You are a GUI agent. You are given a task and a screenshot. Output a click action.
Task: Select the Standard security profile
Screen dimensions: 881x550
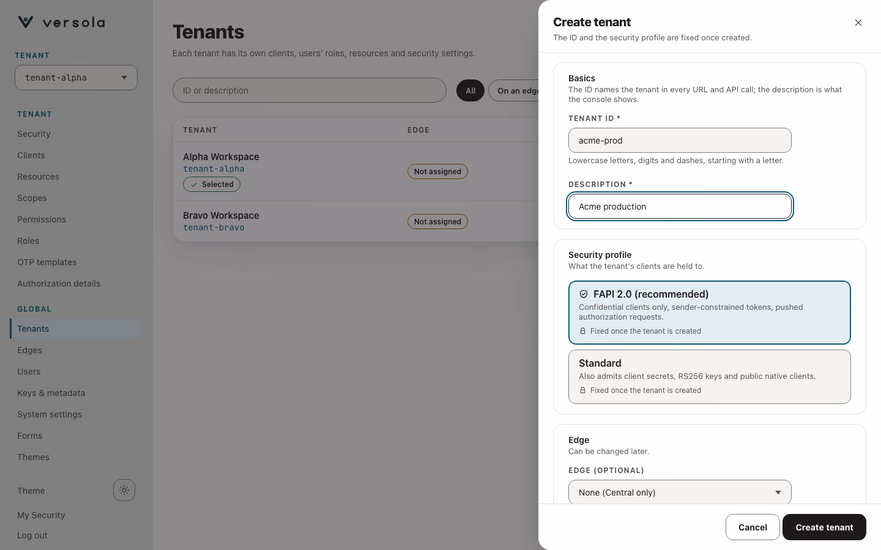click(710, 376)
